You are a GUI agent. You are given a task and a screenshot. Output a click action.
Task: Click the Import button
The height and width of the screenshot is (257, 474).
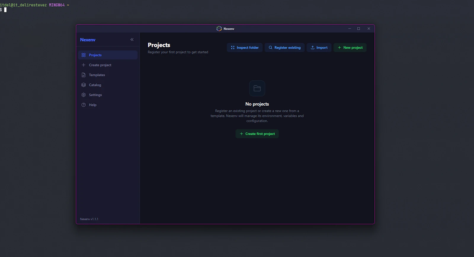click(x=319, y=47)
